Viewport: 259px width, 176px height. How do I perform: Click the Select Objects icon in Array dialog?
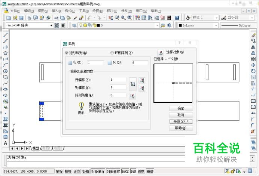click(161, 53)
